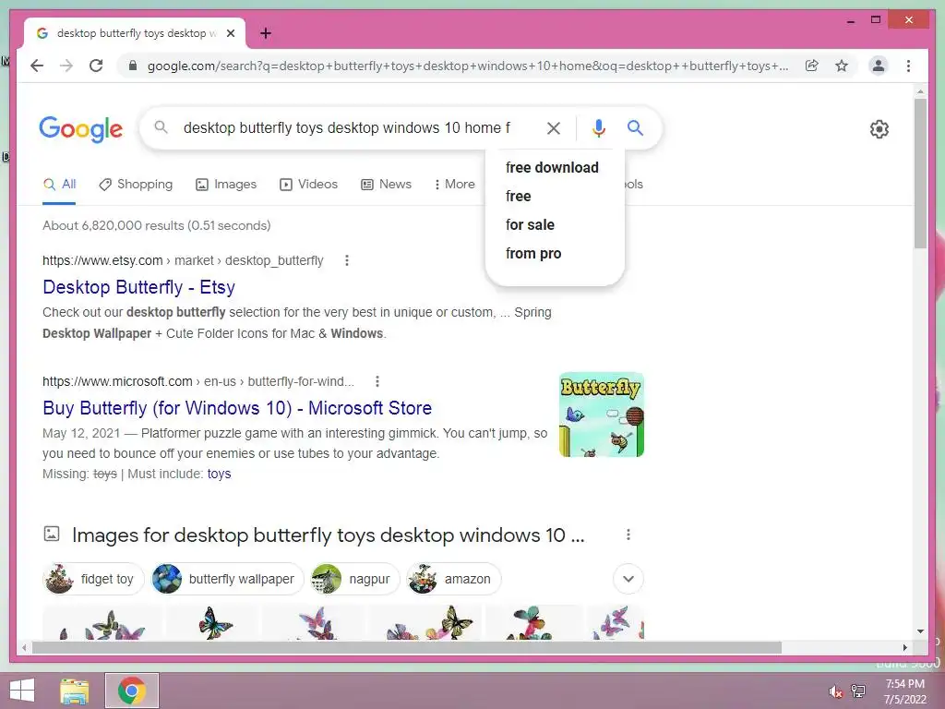Click the browser address bar URL
This screenshot has width=945, height=709.
tap(468, 66)
